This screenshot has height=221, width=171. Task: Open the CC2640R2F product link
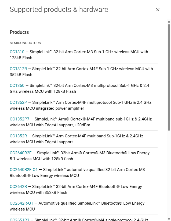pos(21,153)
